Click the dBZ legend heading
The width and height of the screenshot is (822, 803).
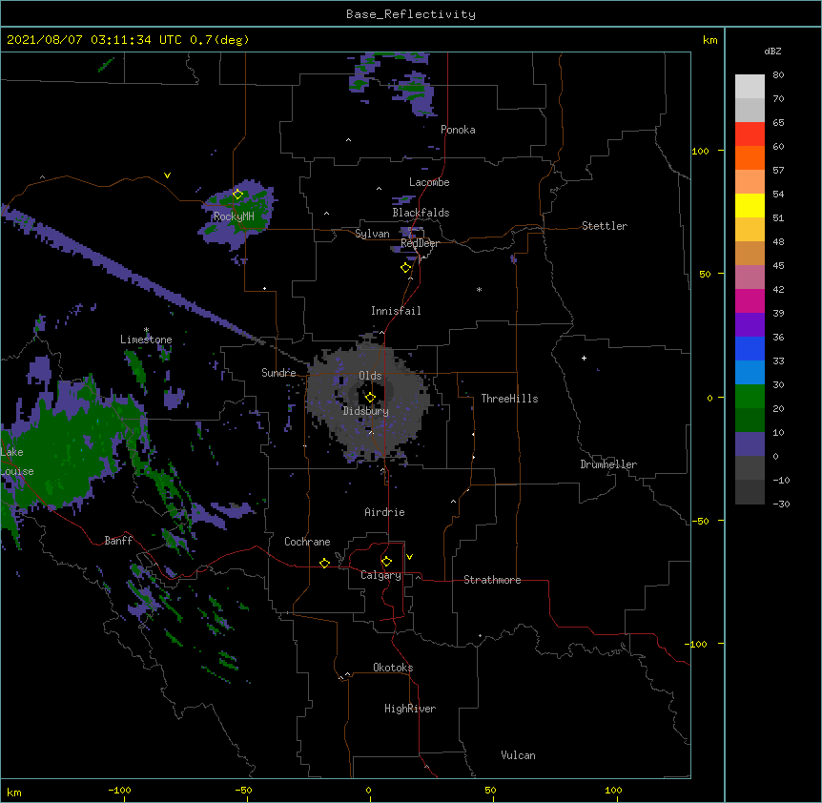point(772,51)
